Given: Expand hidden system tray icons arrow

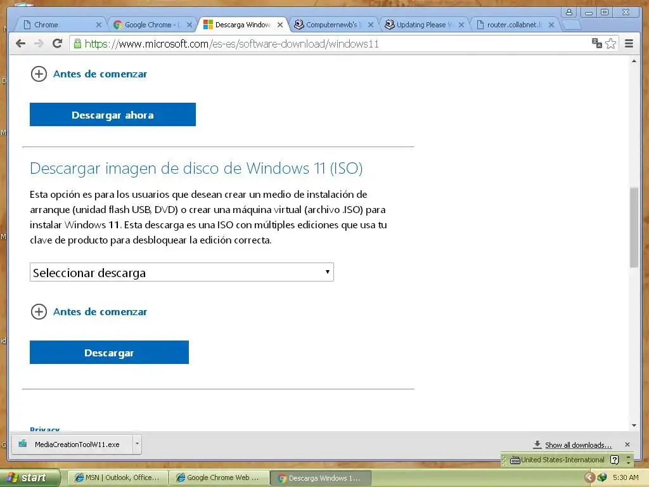Looking at the screenshot, I should tap(589, 478).
